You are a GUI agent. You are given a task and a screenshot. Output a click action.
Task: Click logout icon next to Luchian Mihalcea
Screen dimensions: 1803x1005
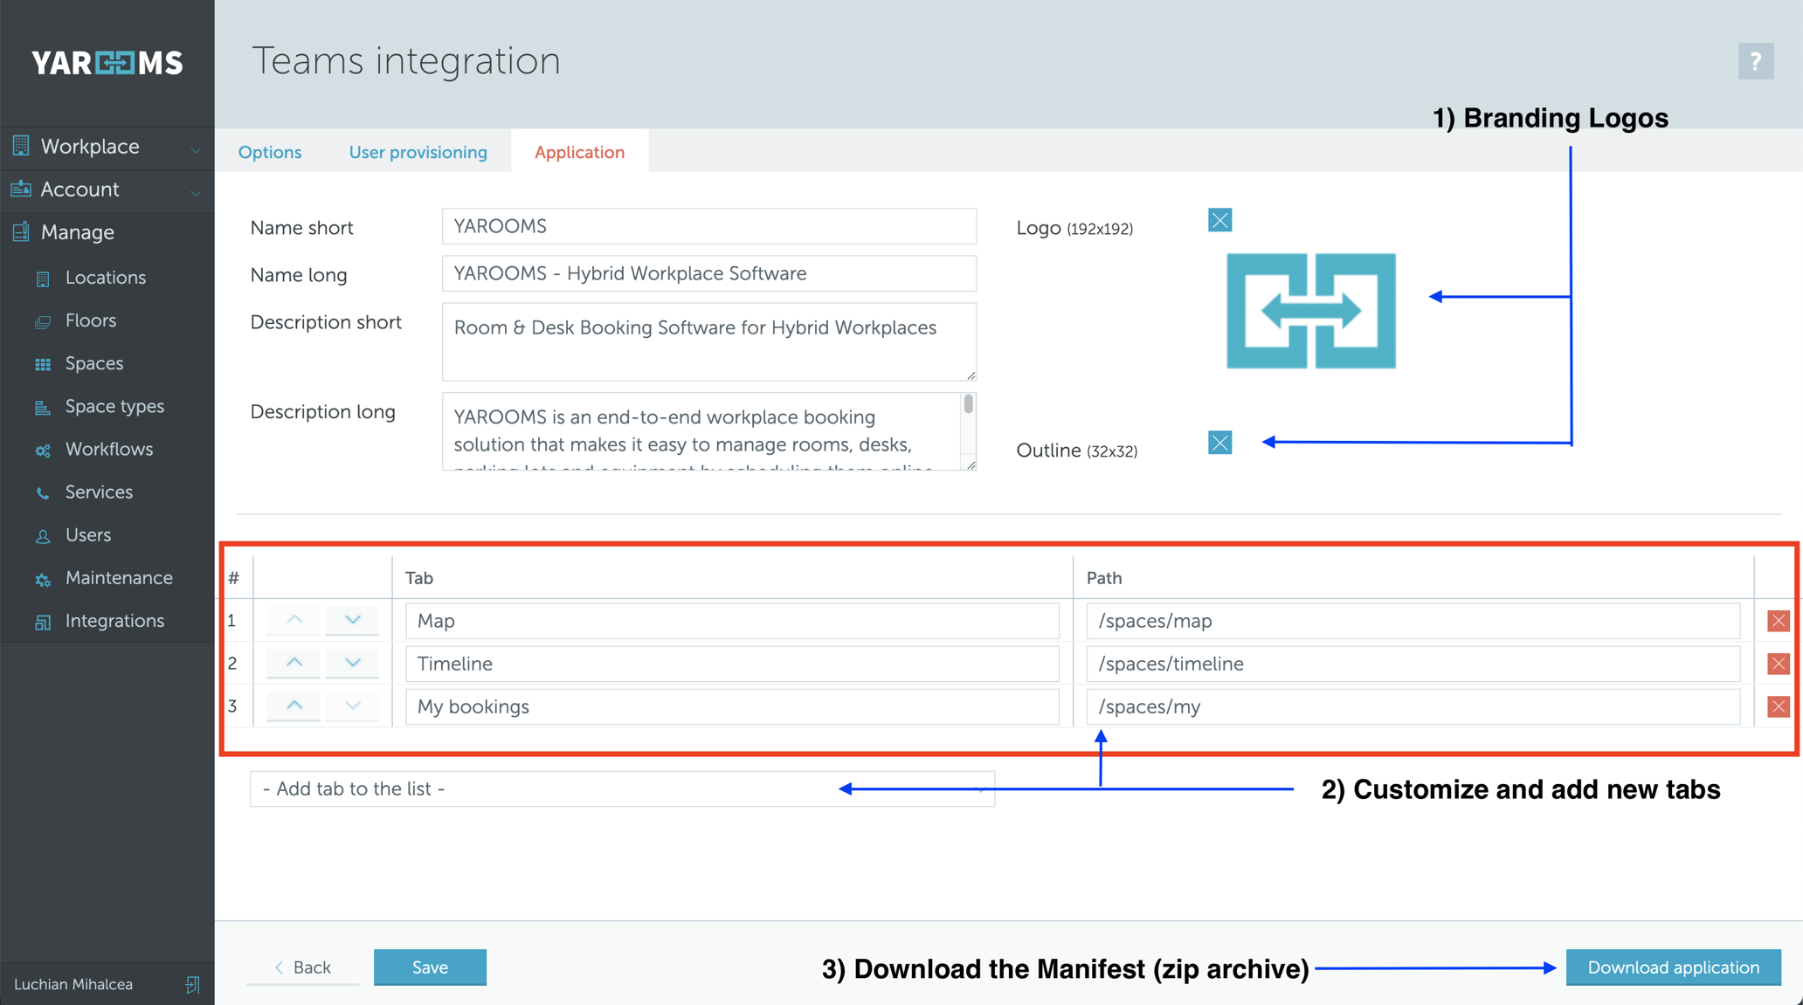(192, 984)
